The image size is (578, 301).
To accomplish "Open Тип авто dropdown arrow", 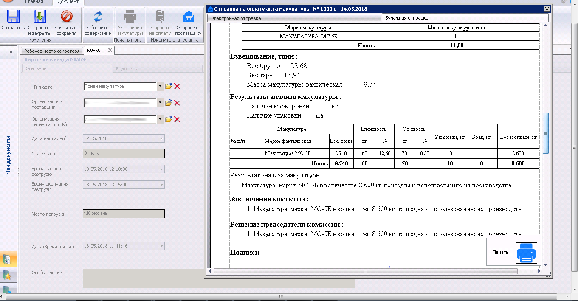I will click(160, 86).
